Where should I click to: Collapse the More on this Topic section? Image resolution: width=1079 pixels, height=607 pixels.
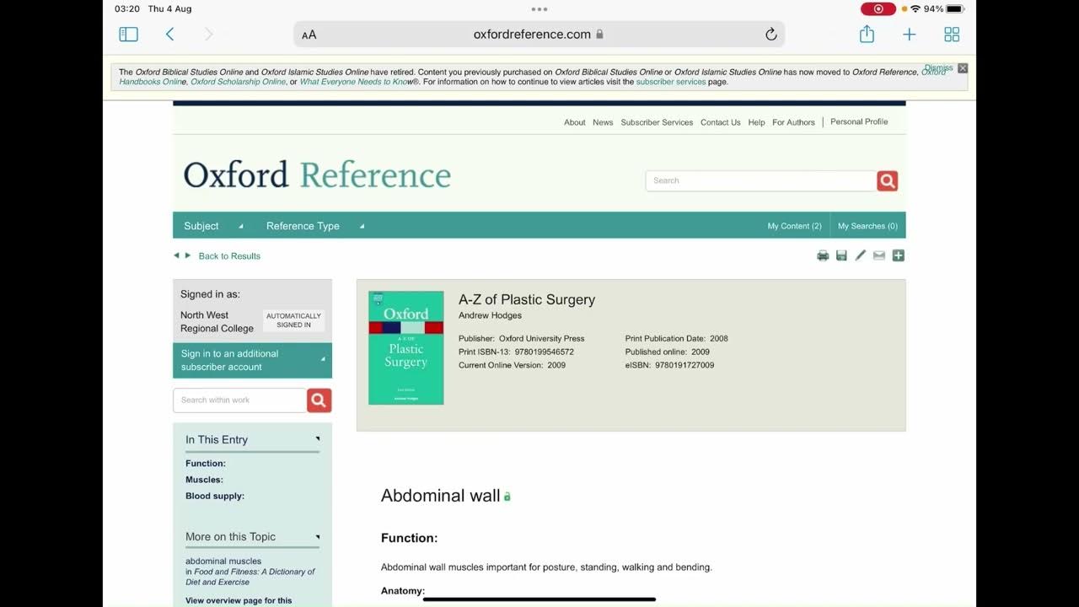(318, 536)
